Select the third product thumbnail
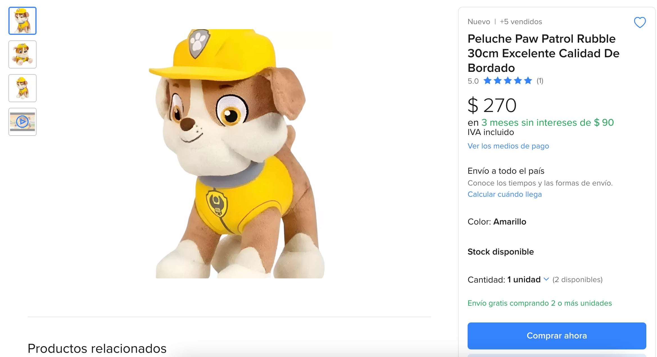The image size is (657, 357). [x=22, y=88]
